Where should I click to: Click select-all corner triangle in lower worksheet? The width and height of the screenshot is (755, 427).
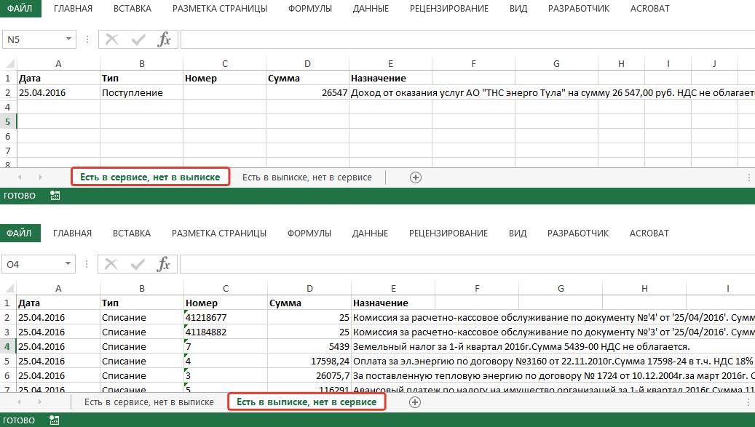point(9,289)
